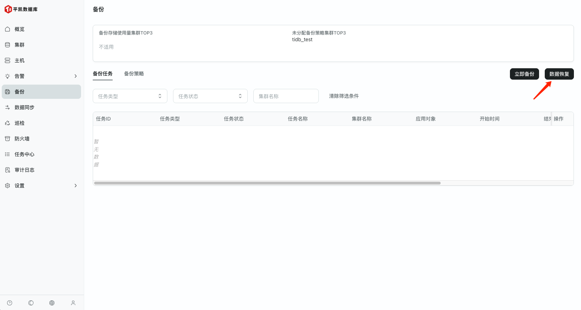Click the 数据恢复 button
The image size is (581, 310).
coord(559,74)
